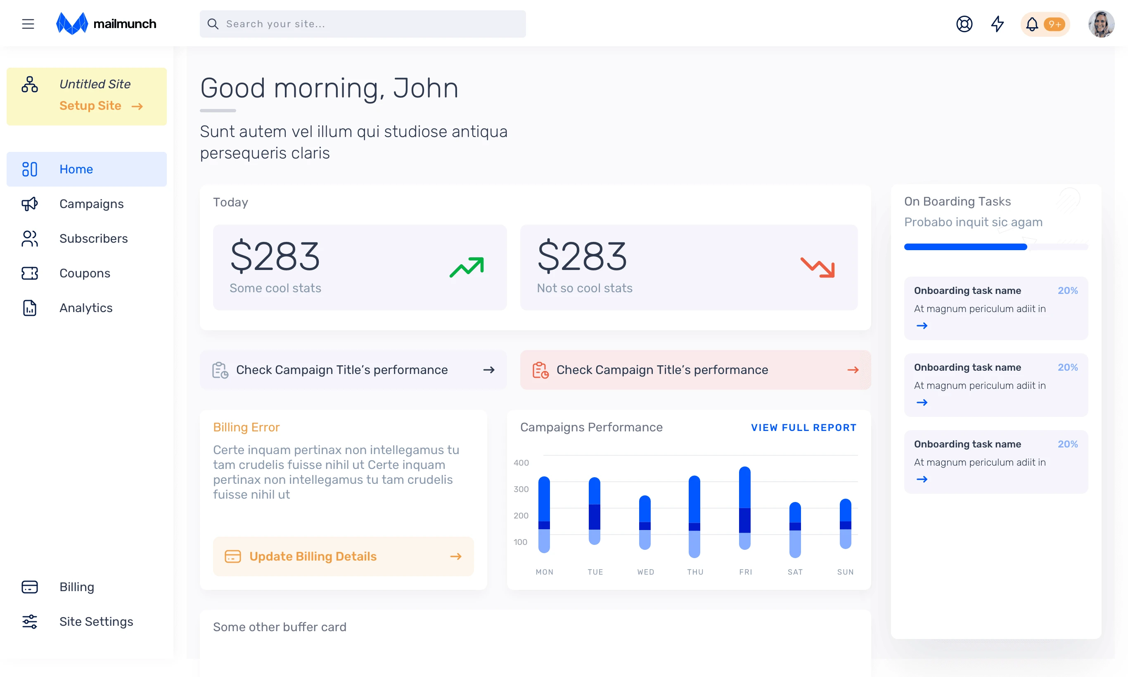Click the lightning bolt icon
Screen dimensions: 1128x677
(998, 24)
